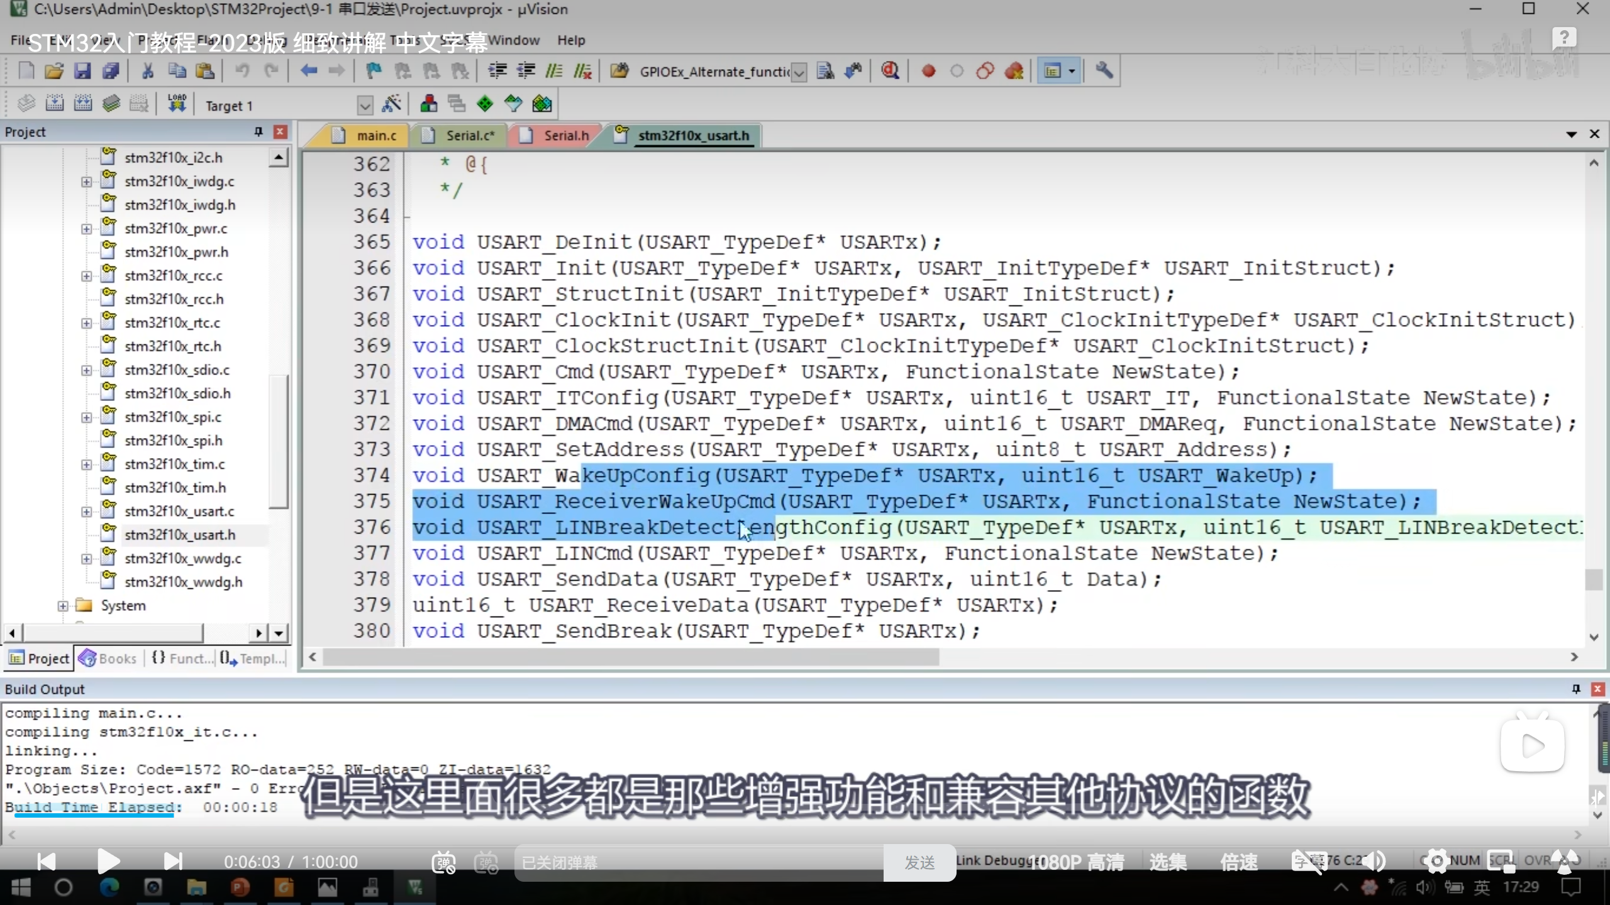Click the Save All toolbar icon
The width and height of the screenshot is (1610, 905).
111,71
